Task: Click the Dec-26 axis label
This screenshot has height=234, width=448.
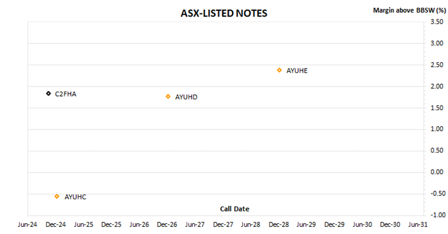Action: [x=167, y=225]
